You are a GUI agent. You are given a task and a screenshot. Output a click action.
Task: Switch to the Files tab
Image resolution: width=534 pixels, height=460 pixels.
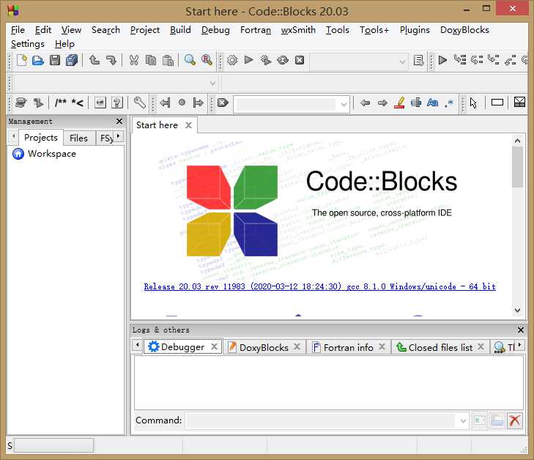(78, 138)
